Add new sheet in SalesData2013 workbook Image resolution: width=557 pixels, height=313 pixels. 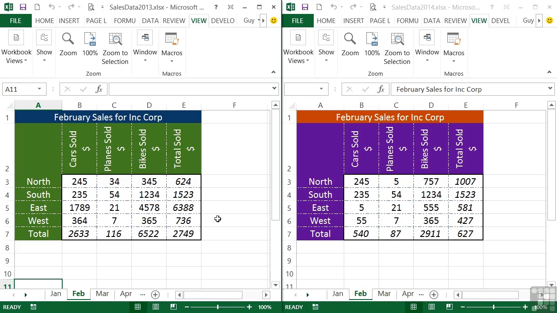pos(155,295)
